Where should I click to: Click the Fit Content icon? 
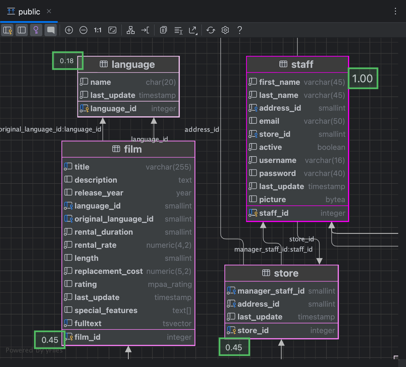click(112, 30)
